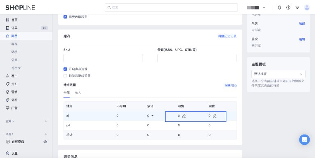Click 编辑 next to 雅虎
The image size is (315, 158).
(302, 39)
